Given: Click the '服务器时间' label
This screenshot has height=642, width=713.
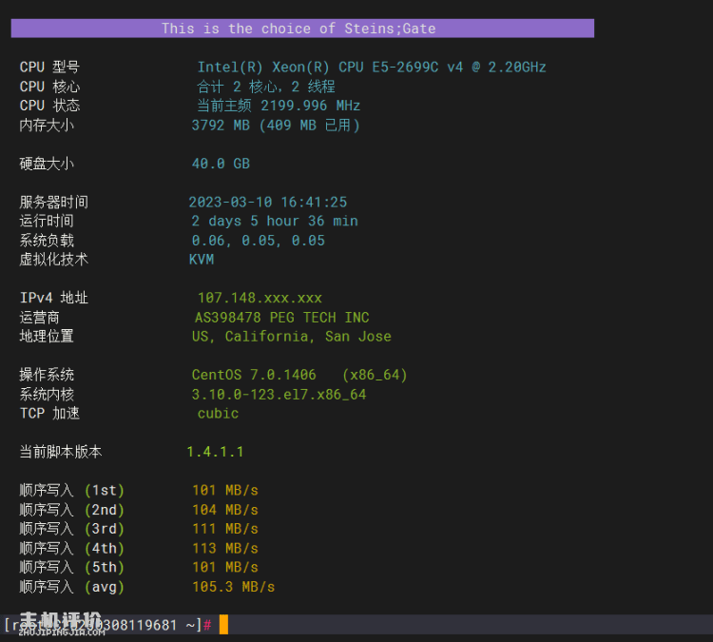Looking at the screenshot, I should click(53, 202).
